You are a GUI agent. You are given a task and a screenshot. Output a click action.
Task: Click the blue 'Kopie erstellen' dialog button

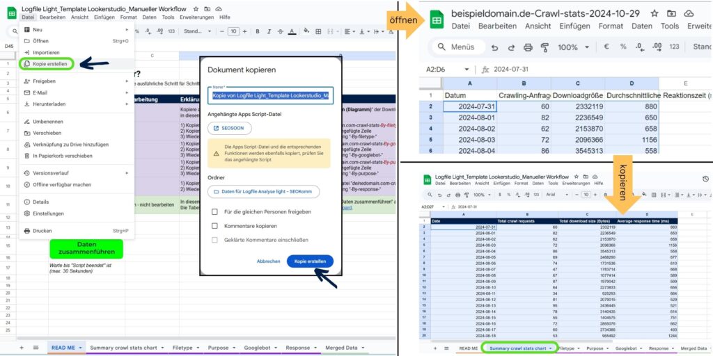tap(310, 261)
